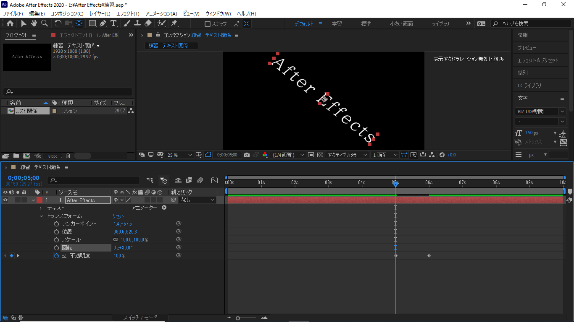Open the アニメーション(A) menu
Image resolution: width=574 pixels, height=322 pixels.
pos(161,14)
